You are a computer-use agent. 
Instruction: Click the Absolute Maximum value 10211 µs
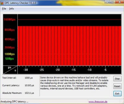[x=29, y=93]
